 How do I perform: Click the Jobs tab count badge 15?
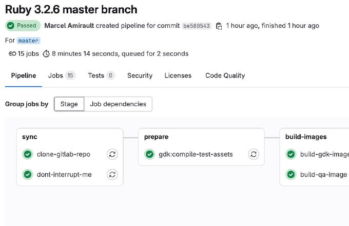click(70, 76)
